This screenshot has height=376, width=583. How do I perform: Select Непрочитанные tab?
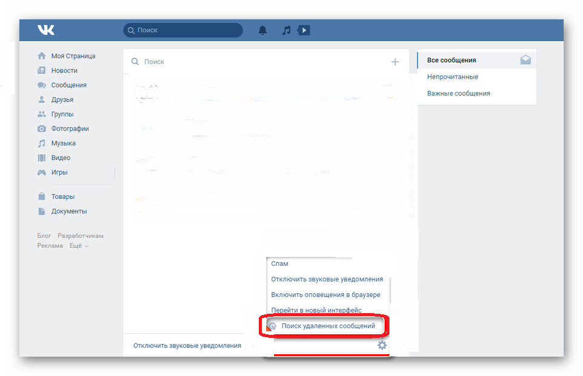[452, 77]
